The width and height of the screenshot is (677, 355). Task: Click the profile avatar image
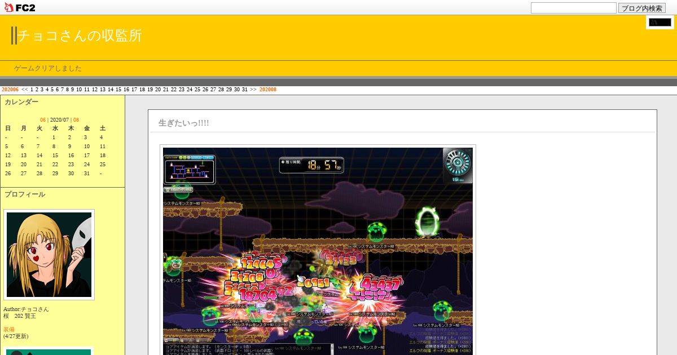click(x=49, y=255)
